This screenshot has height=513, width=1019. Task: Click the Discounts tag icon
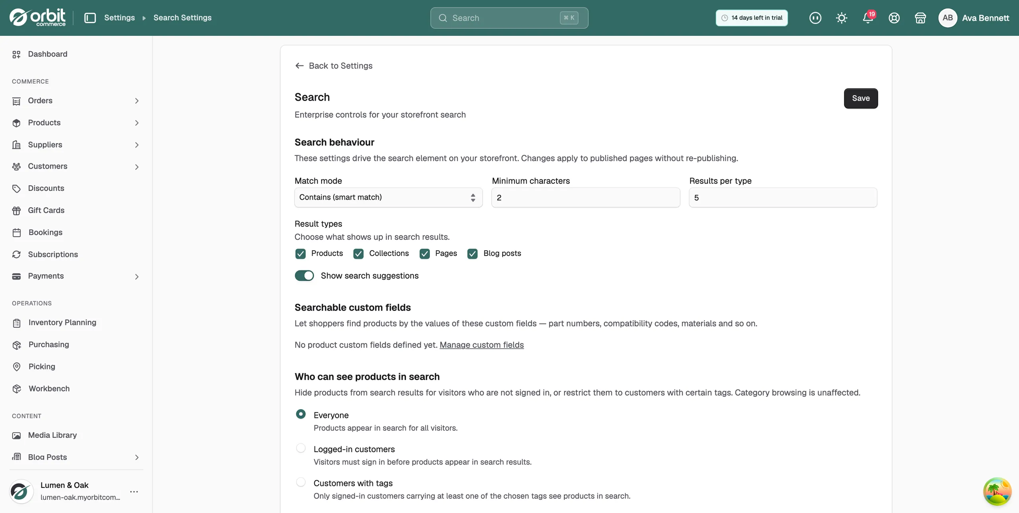[16, 188]
